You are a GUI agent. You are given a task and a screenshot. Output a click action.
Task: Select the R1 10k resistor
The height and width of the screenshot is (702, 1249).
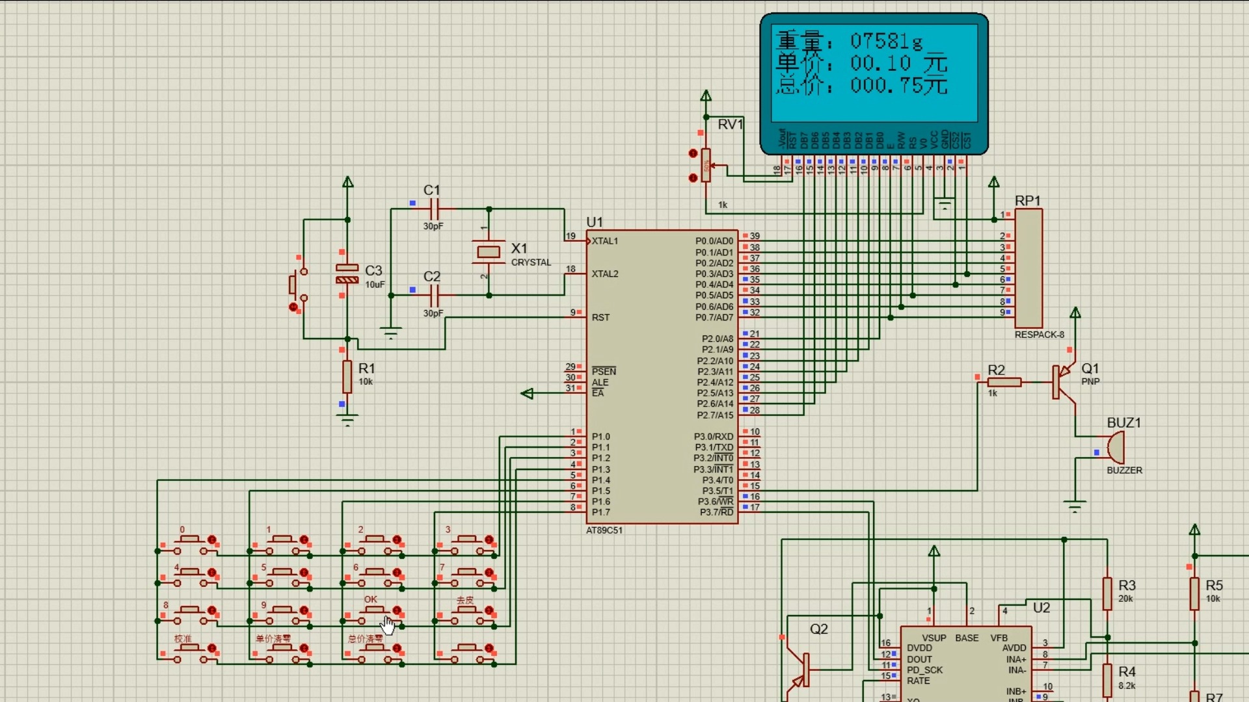click(347, 377)
